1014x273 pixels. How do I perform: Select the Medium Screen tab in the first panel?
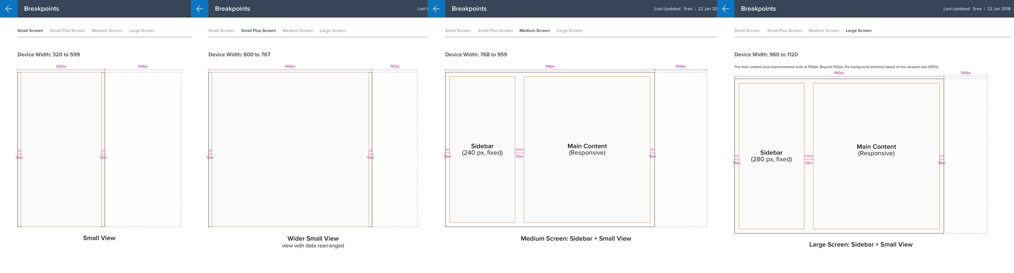[106, 30]
